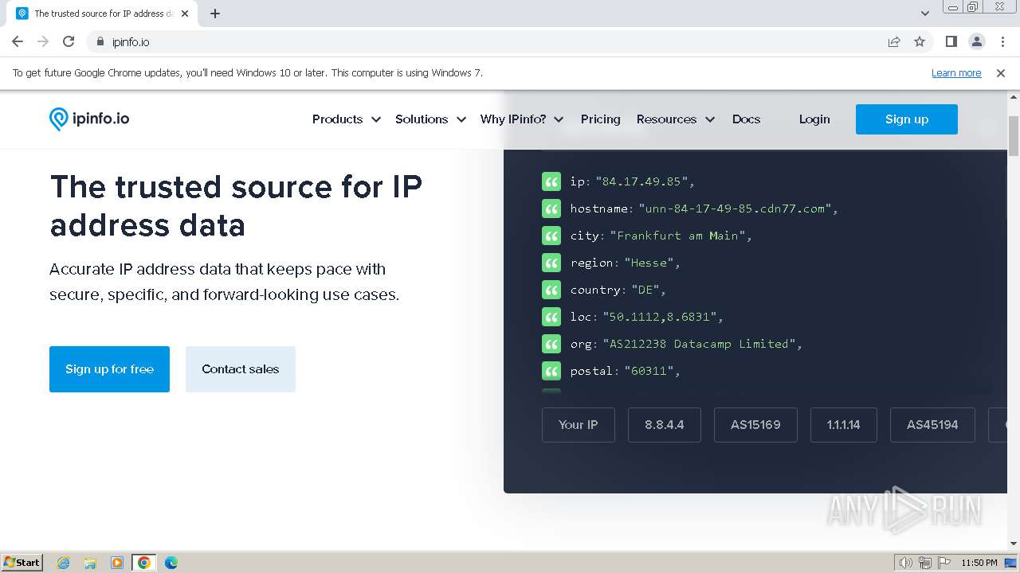Click the quote icon beside postal field

(551, 371)
